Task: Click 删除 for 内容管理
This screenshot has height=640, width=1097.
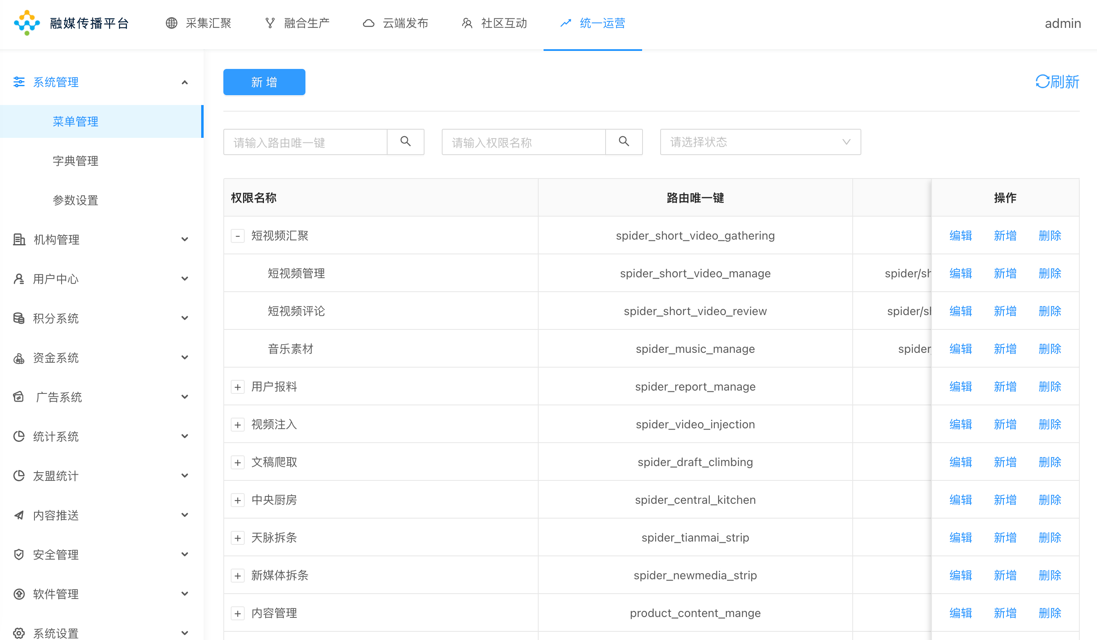Action: 1049,613
